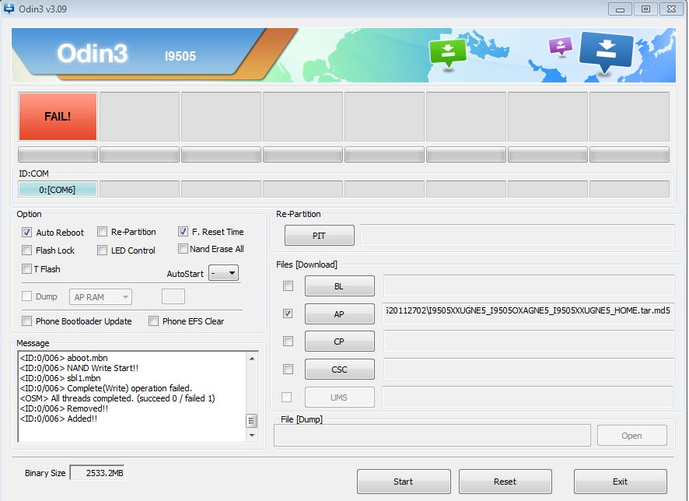Image resolution: width=689 pixels, height=501 pixels.
Task: Click the red FAIL! status box
Action: pyautogui.click(x=58, y=117)
